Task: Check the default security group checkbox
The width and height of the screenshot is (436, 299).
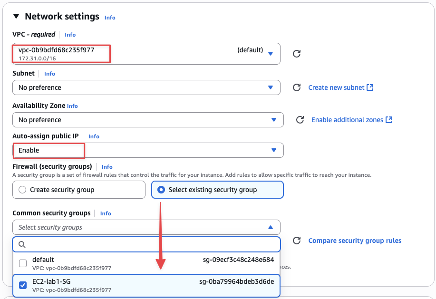Action: coord(23,263)
